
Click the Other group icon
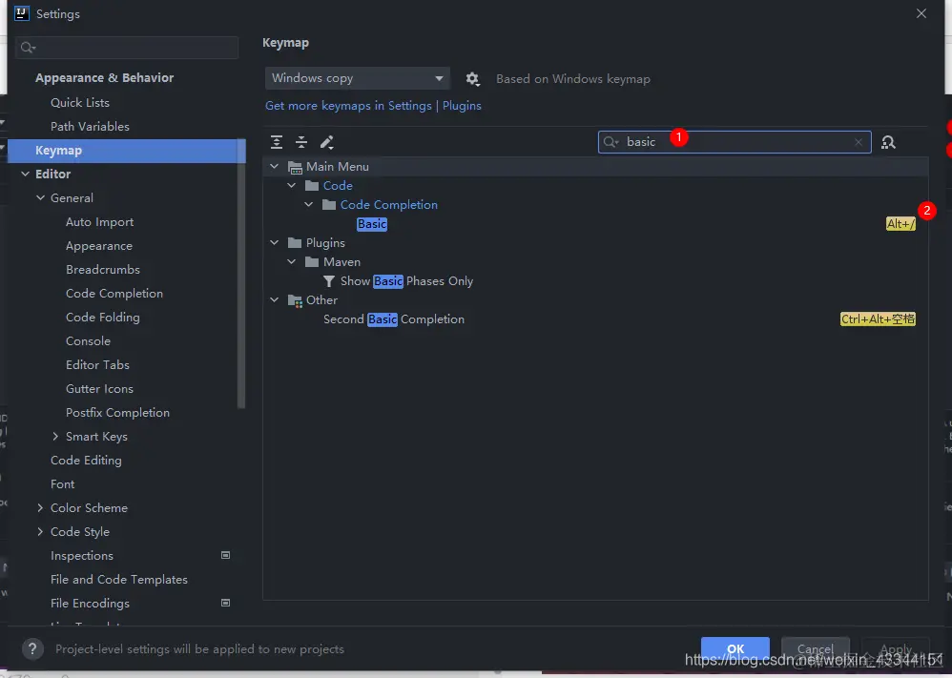[295, 300]
